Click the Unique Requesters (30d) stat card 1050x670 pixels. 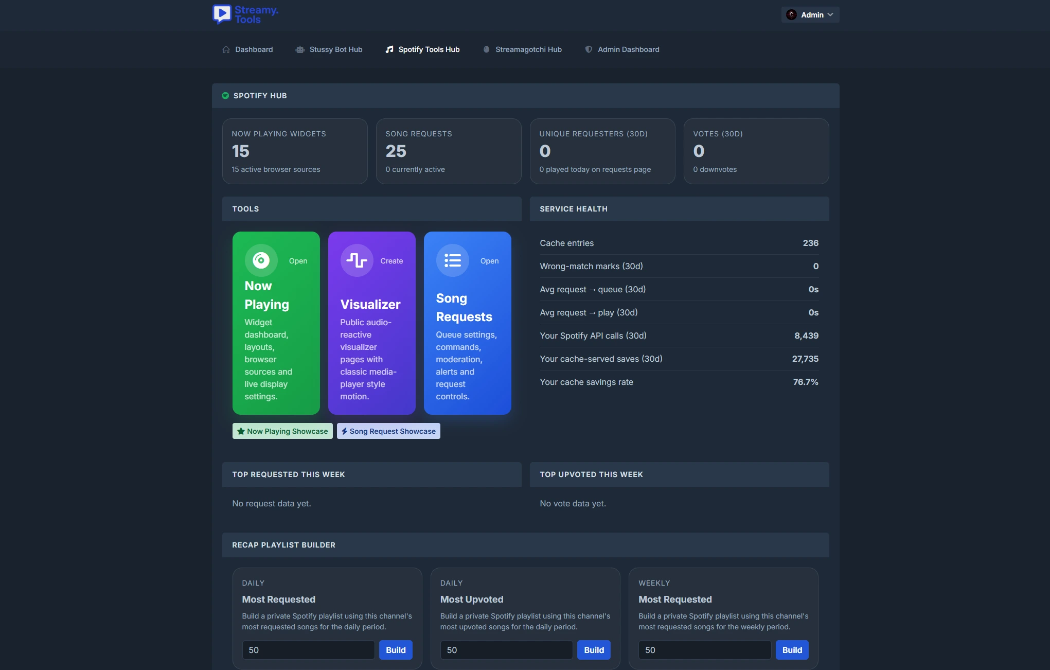pos(602,151)
